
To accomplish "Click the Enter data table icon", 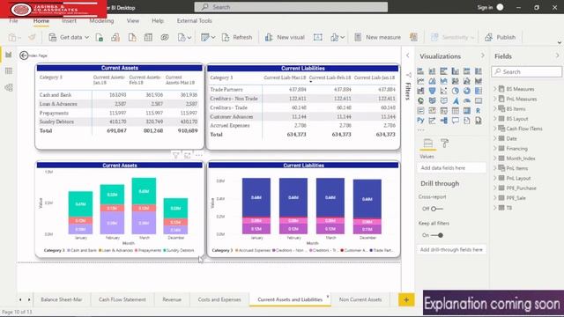I will pyautogui.click(x=148, y=37).
